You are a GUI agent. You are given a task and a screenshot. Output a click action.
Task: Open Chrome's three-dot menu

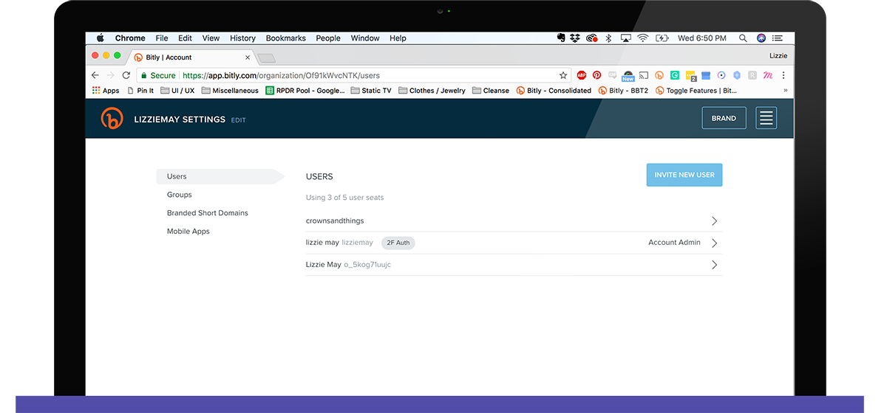coord(784,75)
